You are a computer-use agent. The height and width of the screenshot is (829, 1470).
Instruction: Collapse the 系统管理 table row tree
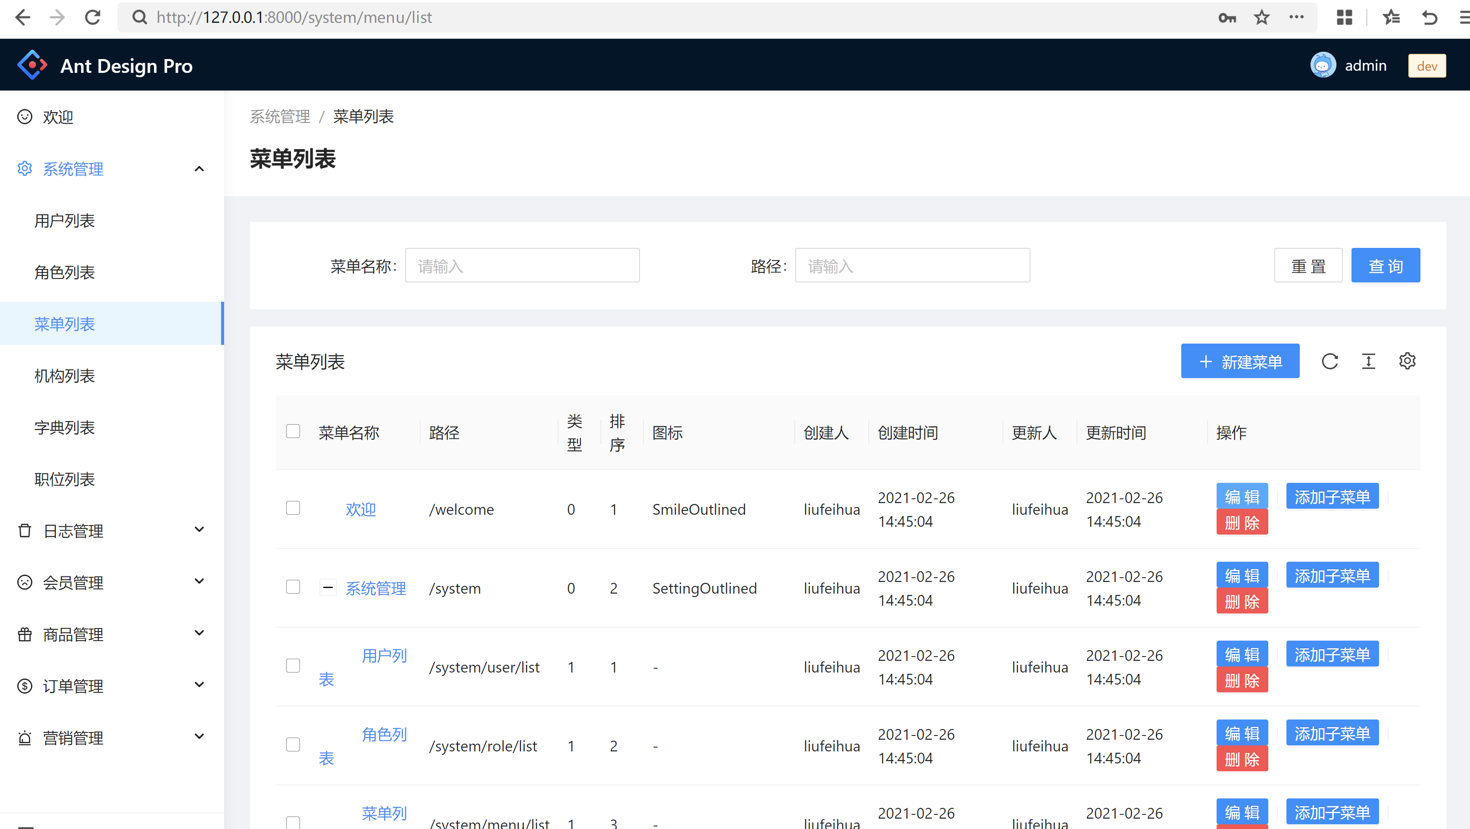point(328,587)
